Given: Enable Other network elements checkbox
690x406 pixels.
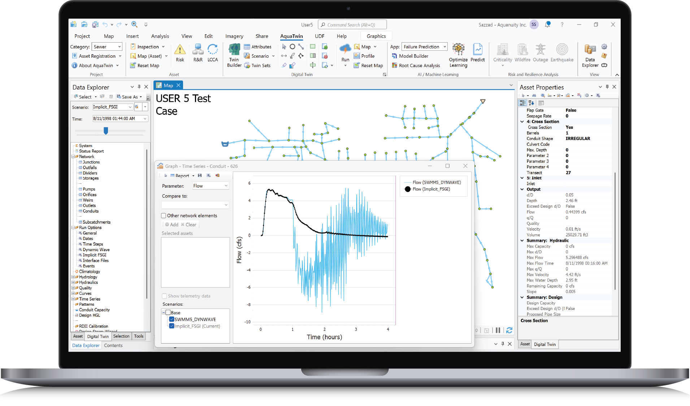Looking at the screenshot, I should (x=164, y=216).
